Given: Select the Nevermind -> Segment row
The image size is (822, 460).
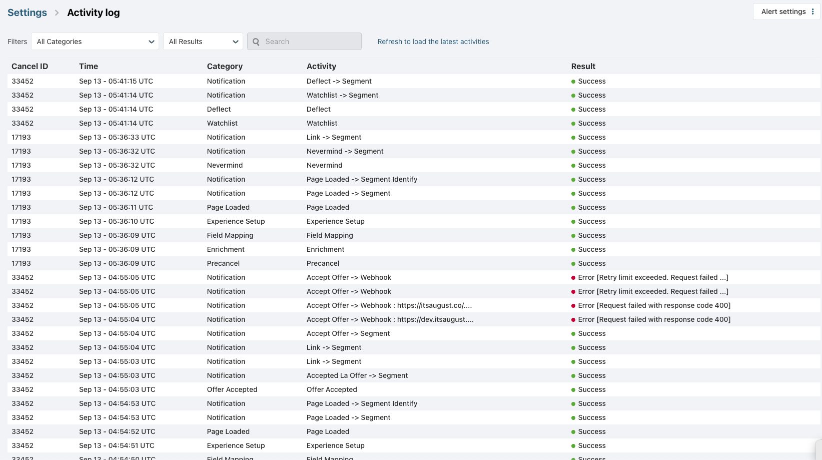Looking at the screenshot, I should point(345,151).
